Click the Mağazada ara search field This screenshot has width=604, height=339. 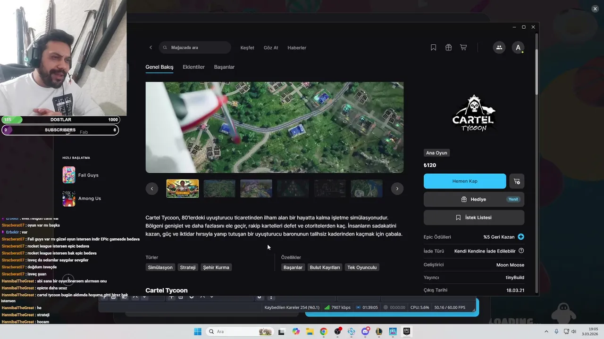195,48
